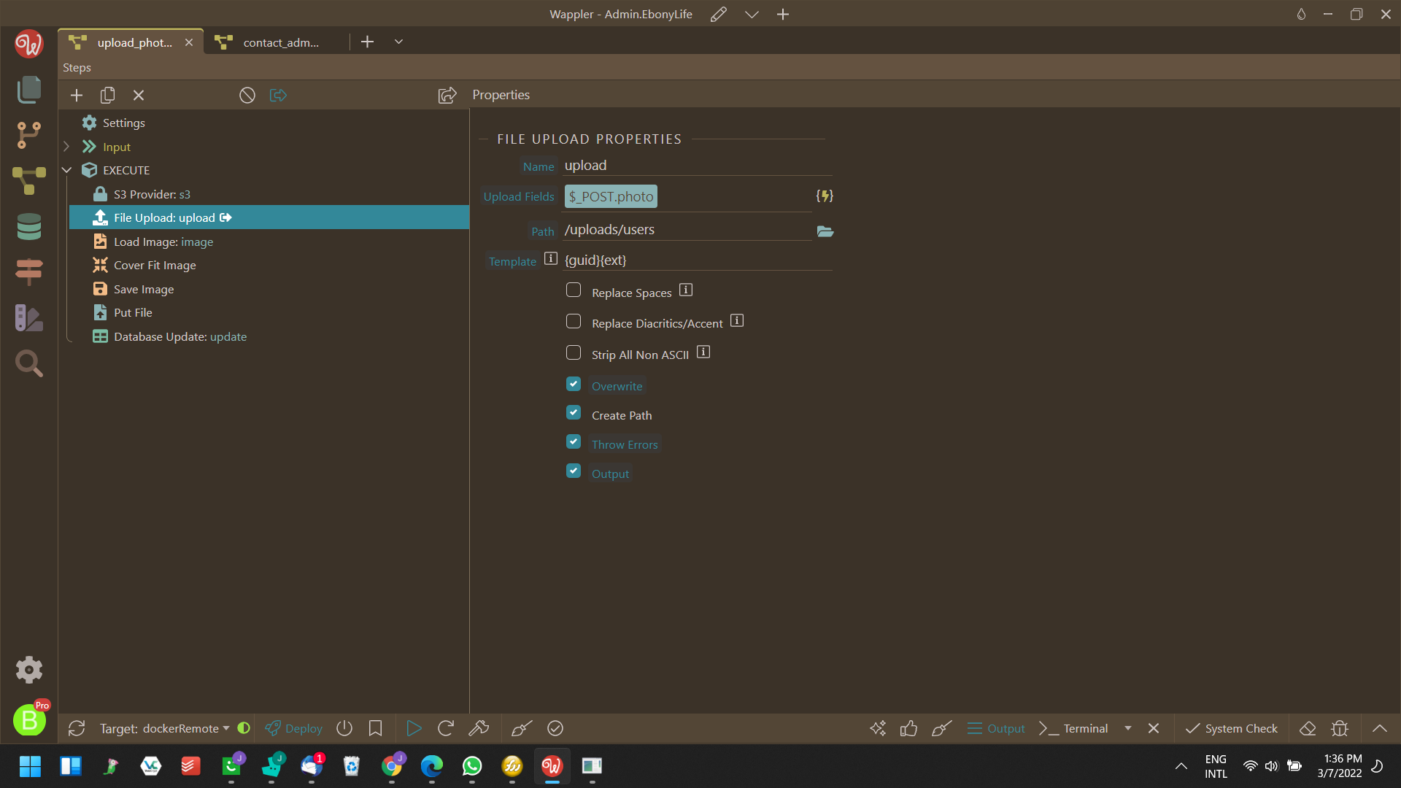Viewport: 1401px width, 788px height.
Task: Click the disable step icon
Action: (247, 96)
